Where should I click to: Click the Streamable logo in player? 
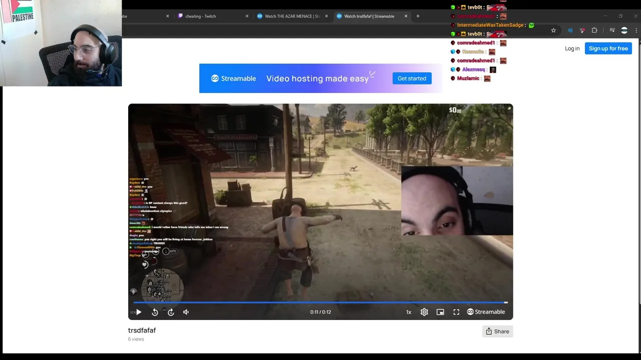coord(486,312)
